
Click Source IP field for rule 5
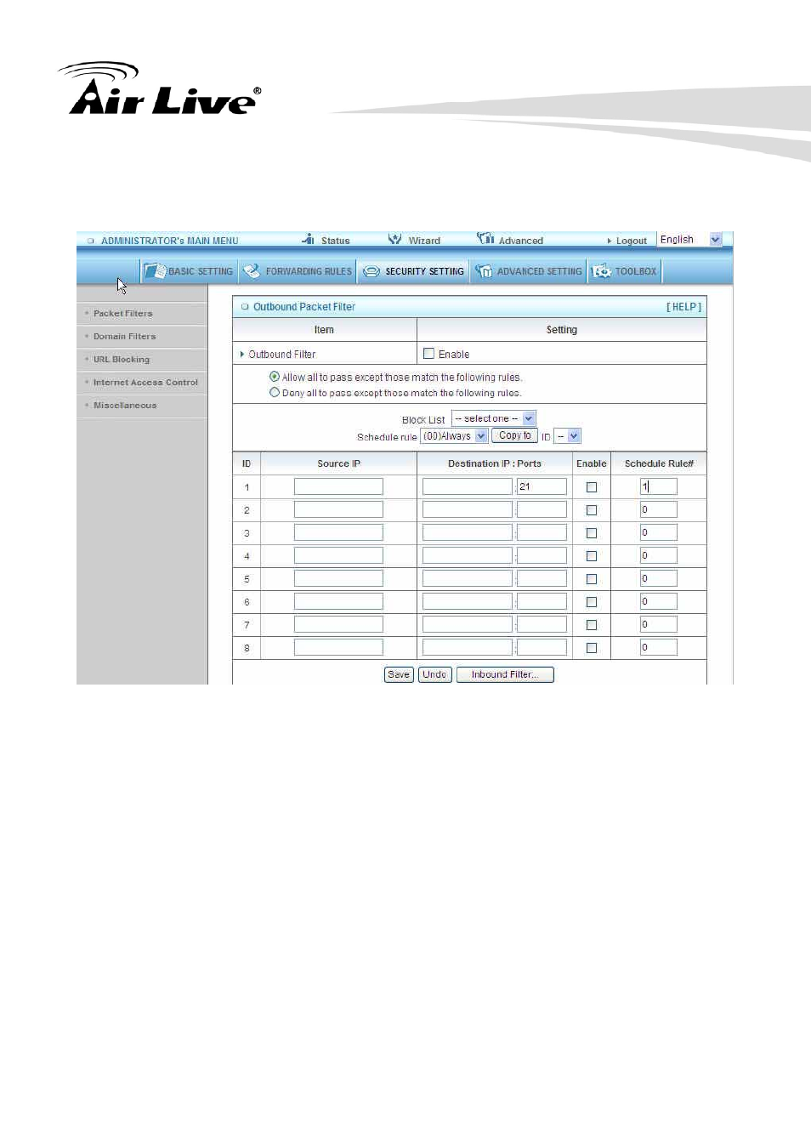[x=338, y=578]
